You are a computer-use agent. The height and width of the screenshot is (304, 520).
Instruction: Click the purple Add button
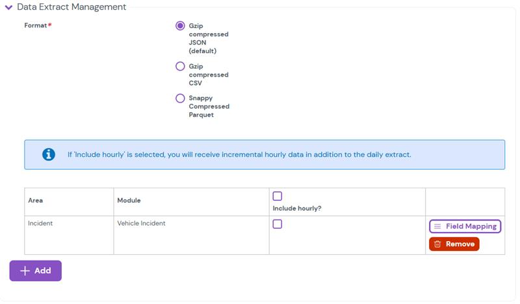(36, 271)
